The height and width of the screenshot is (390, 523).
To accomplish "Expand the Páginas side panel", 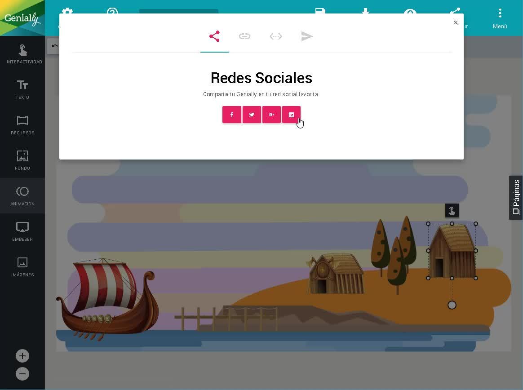I will (516, 198).
